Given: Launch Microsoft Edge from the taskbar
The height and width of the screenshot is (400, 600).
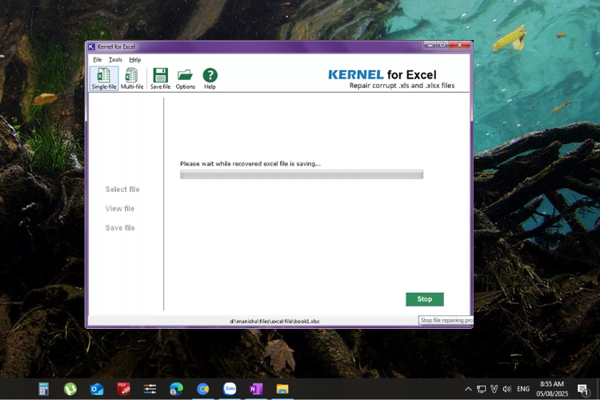Looking at the screenshot, I should pyautogui.click(x=177, y=390).
